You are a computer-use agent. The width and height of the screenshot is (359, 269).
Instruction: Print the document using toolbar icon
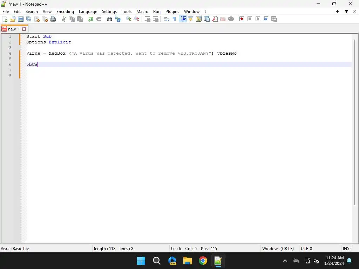[53, 19]
